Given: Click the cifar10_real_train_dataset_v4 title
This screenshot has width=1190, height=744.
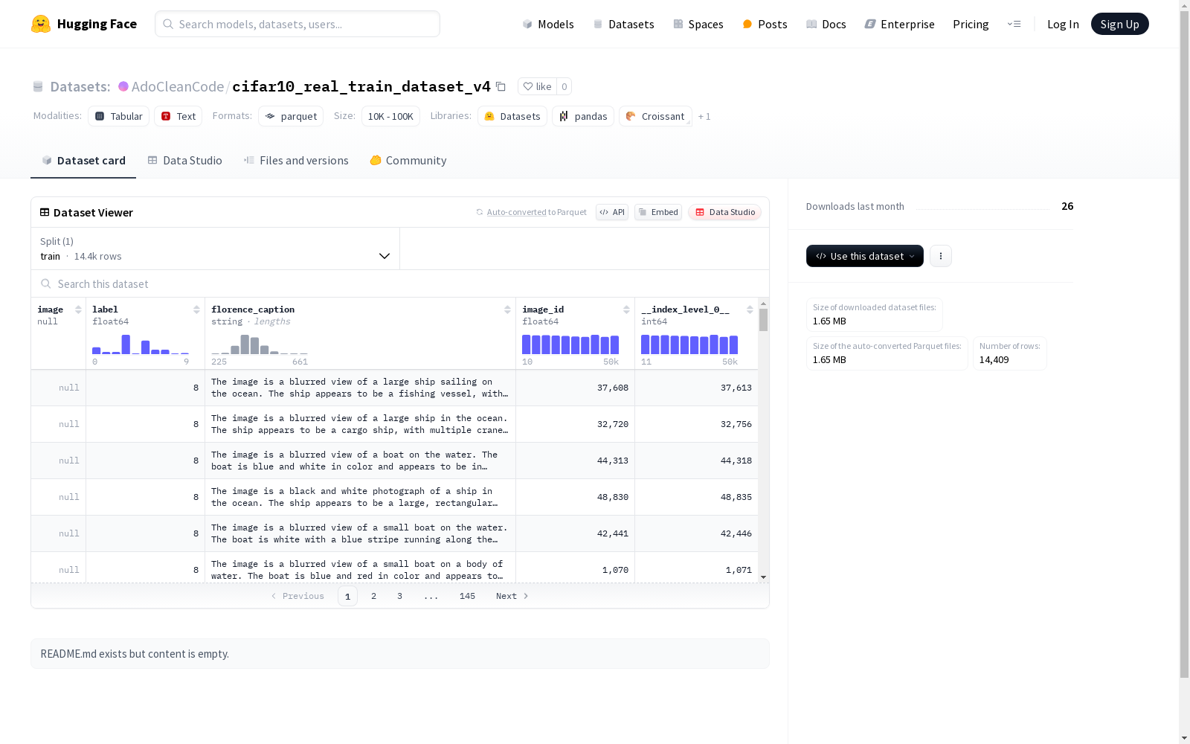Looking at the screenshot, I should click(361, 86).
